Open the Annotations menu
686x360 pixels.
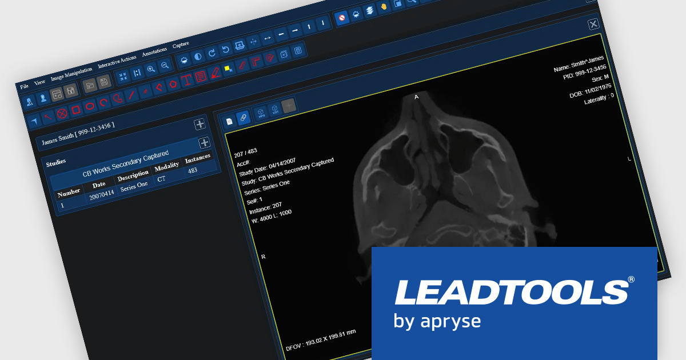coord(154,51)
